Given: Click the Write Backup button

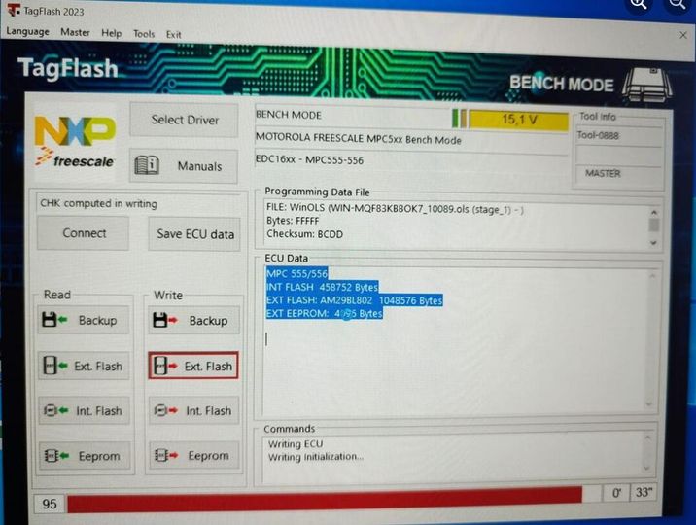Looking at the screenshot, I should tap(194, 321).
